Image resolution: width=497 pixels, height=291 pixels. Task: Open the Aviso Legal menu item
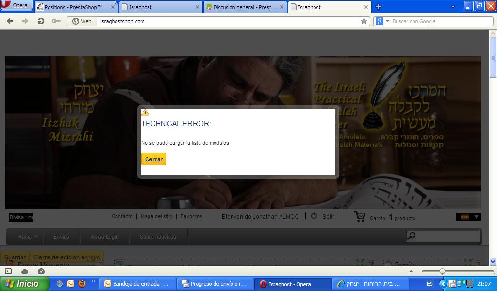point(105,237)
